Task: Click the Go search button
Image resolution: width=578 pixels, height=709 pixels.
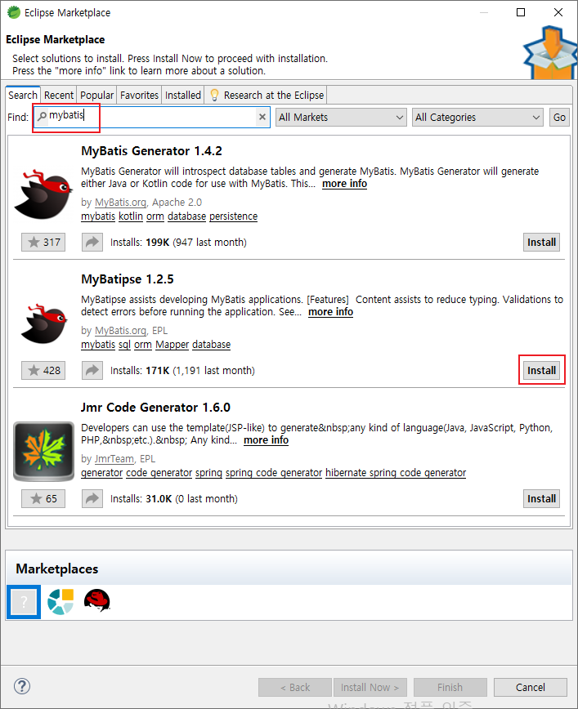Action: tap(559, 117)
